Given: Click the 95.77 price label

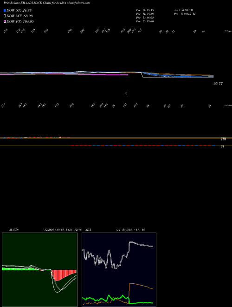Looking at the screenshot, I should pos(218,84).
